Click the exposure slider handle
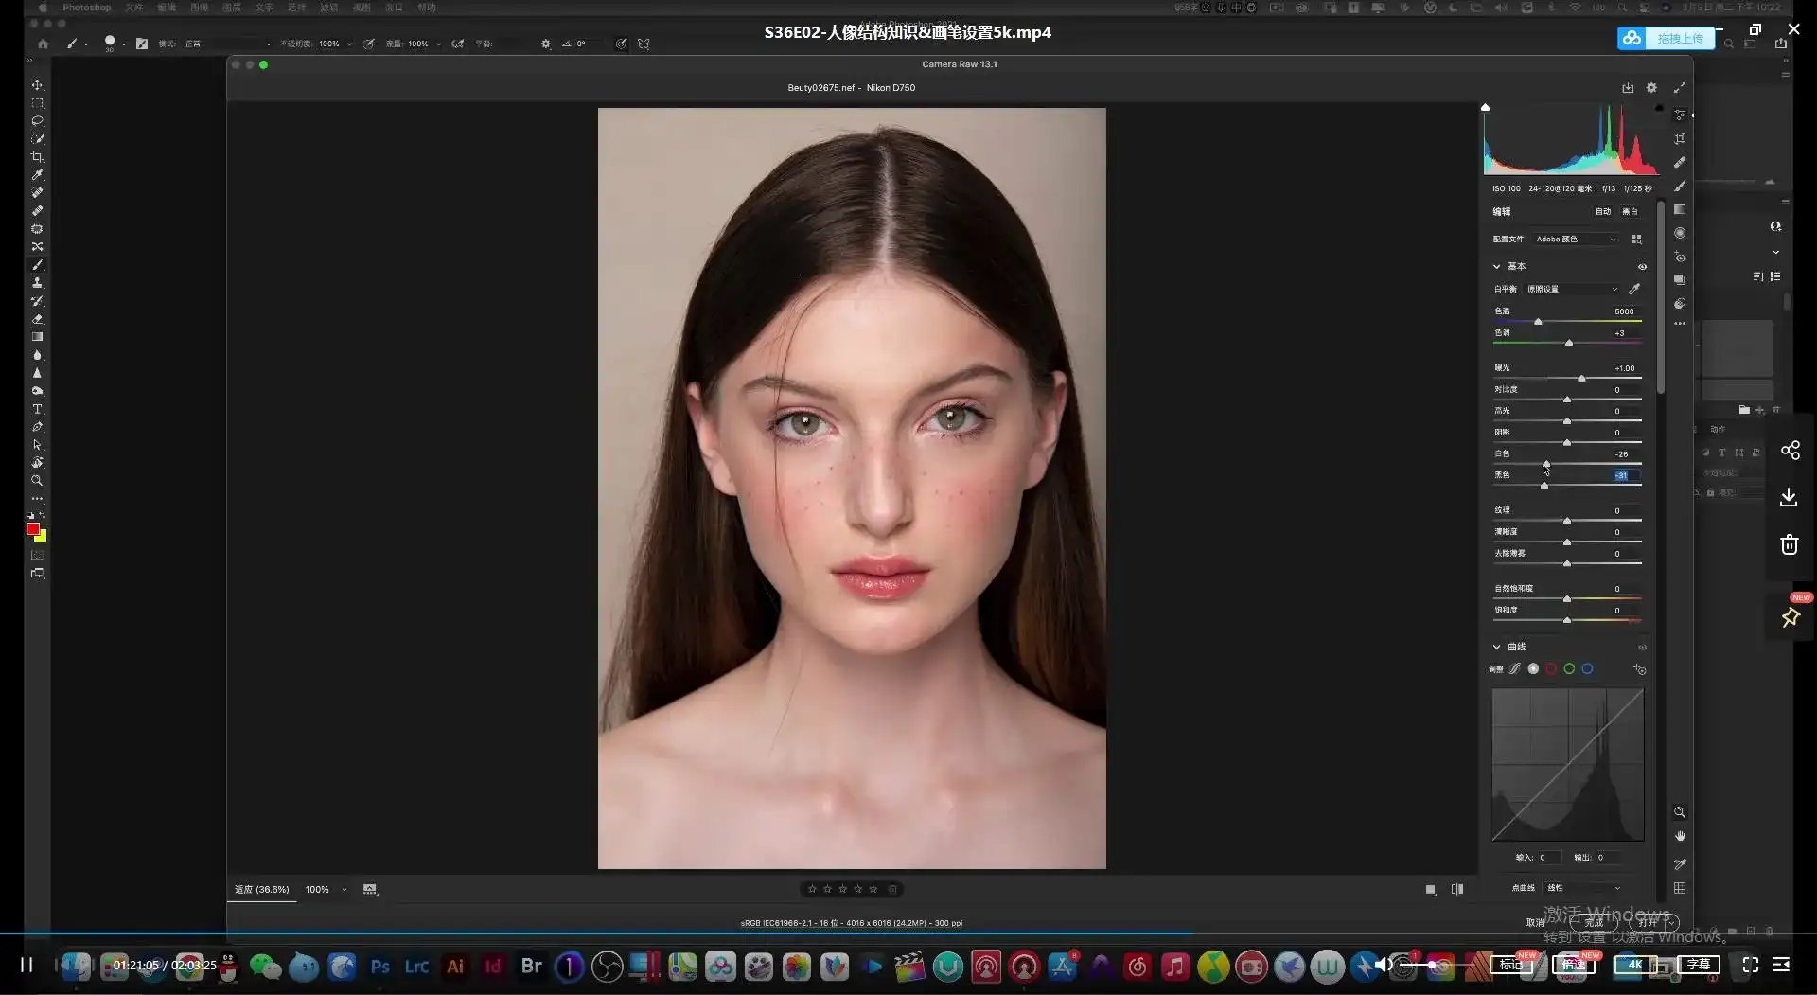The image size is (1817, 995). 1581,379
